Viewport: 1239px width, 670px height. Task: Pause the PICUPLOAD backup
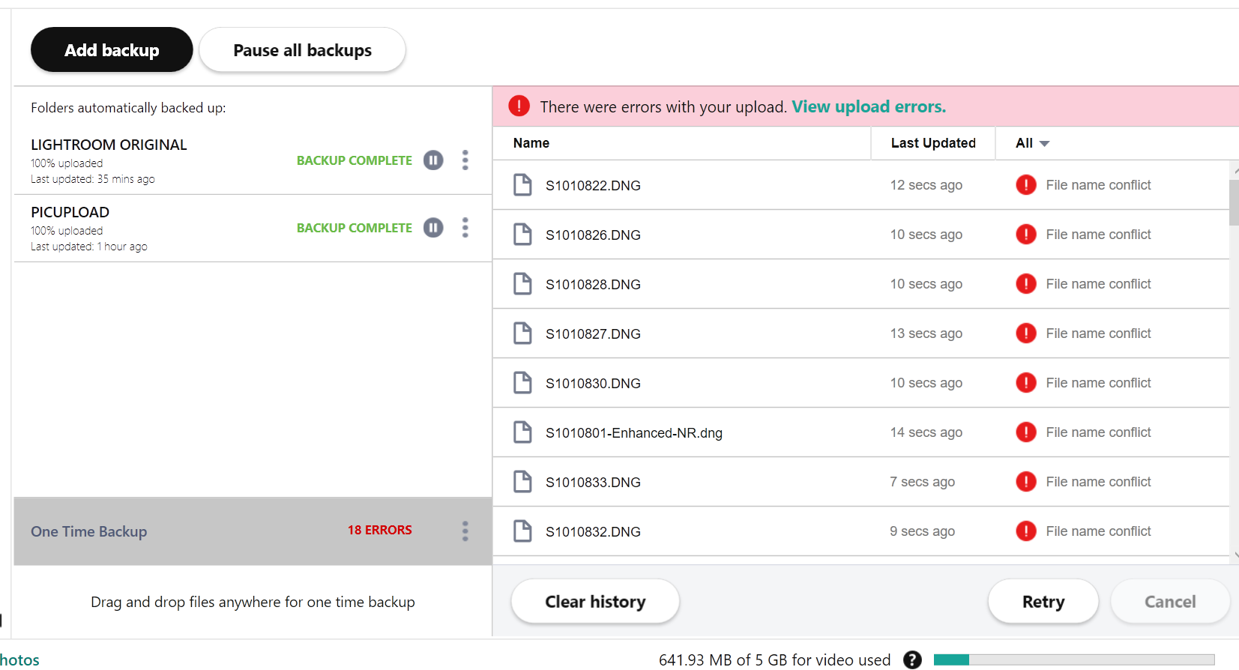[433, 228]
